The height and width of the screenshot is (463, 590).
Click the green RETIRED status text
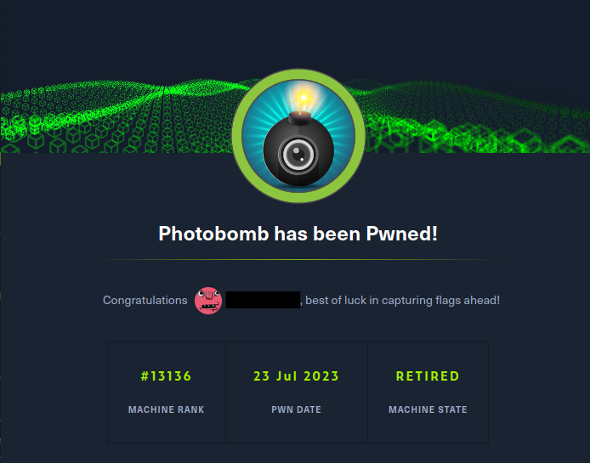428,376
